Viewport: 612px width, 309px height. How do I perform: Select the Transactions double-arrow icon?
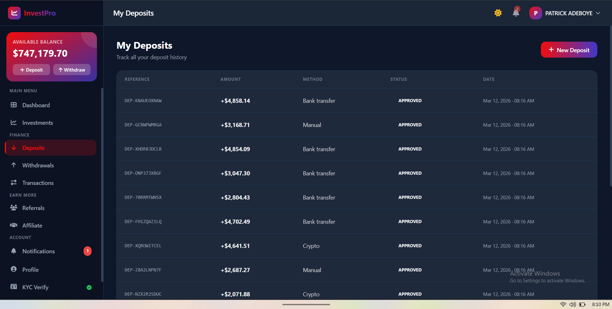pyautogui.click(x=14, y=182)
